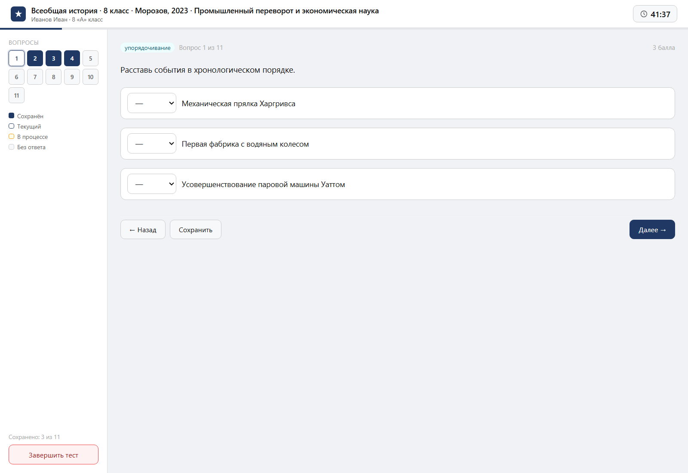
Task: Go to question 2
Action: tap(35, 58)
